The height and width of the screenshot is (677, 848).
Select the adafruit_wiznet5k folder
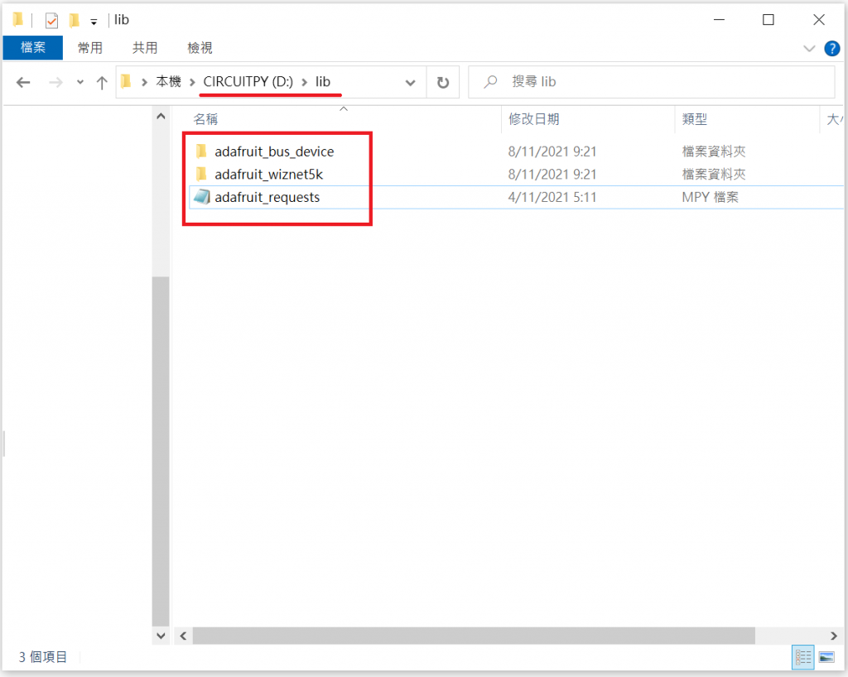[269, 174]
